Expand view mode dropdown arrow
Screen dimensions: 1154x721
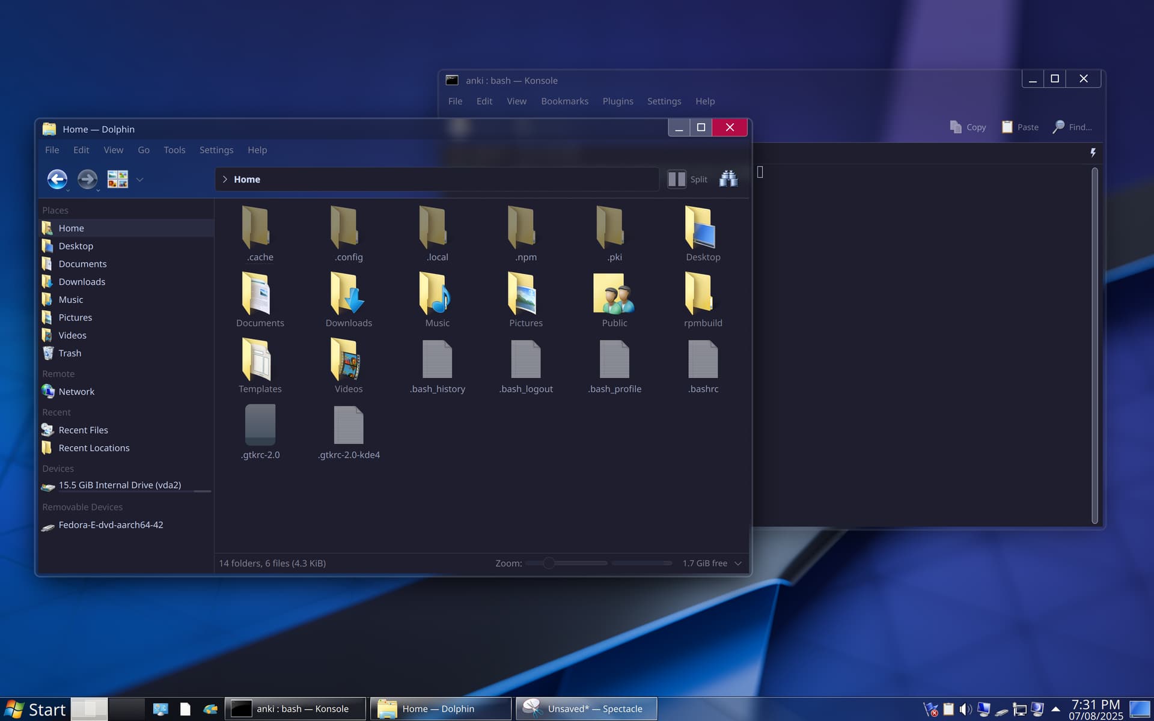(x=139, y=180)
